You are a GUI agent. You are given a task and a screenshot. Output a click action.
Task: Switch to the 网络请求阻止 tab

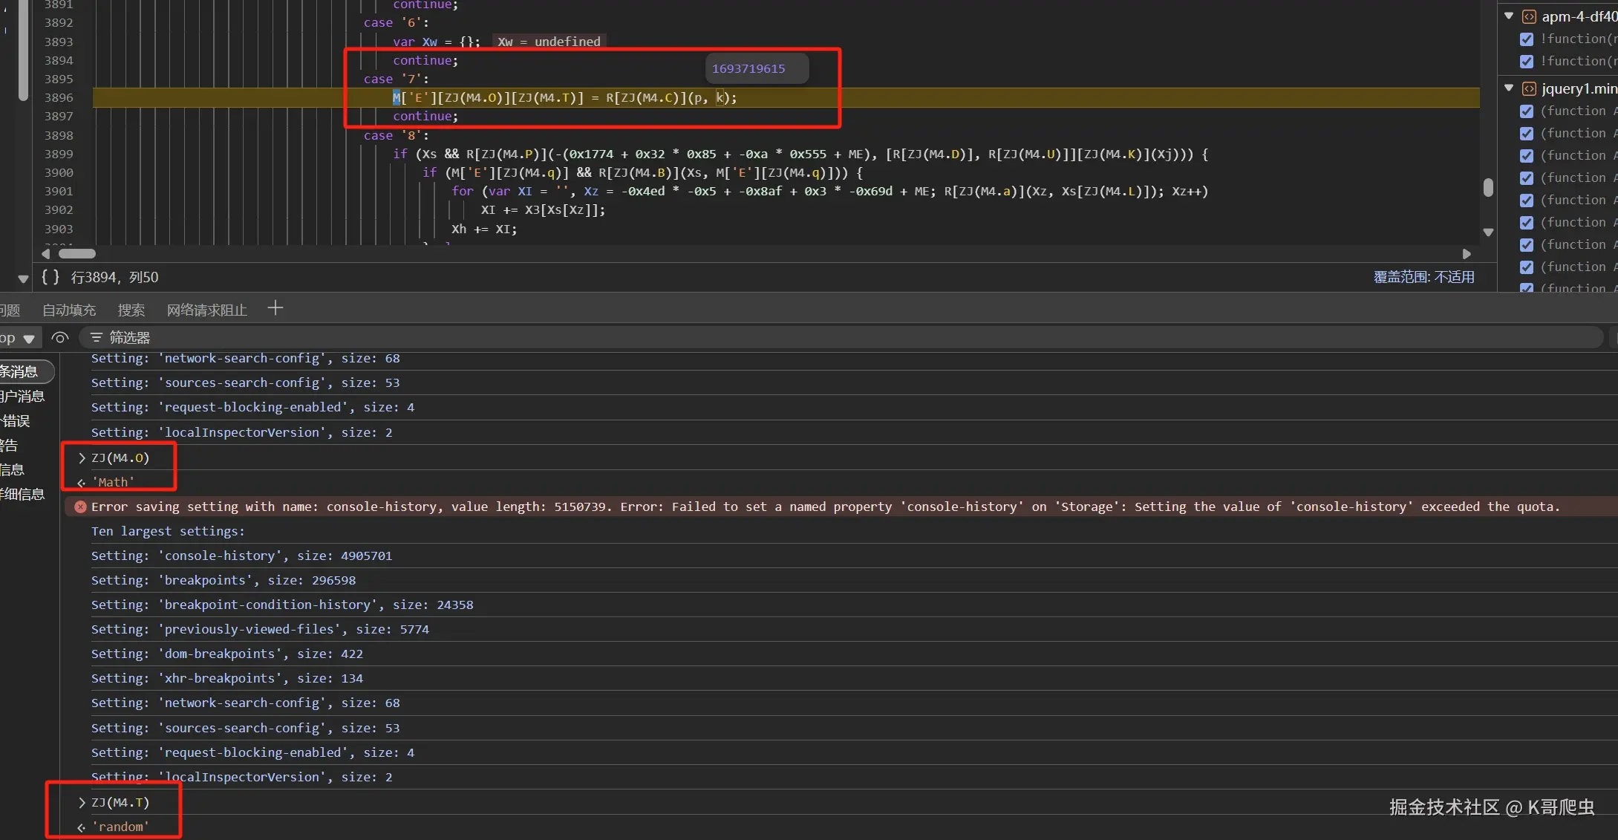[206, 310]
